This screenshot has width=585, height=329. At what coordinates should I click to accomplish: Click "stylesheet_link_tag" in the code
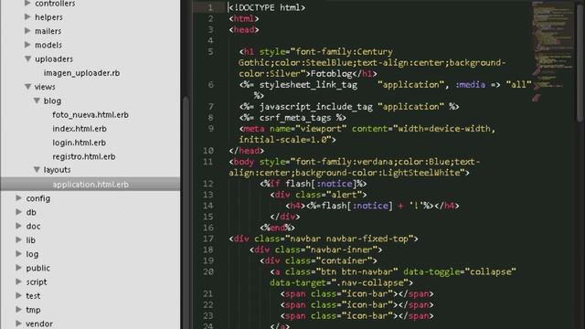308,85
